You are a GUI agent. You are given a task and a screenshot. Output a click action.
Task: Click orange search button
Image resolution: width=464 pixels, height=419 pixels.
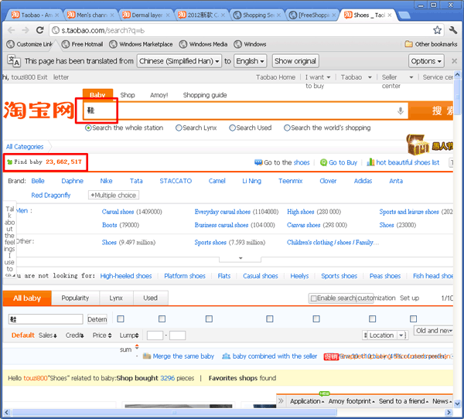click(x=431, y=111)
